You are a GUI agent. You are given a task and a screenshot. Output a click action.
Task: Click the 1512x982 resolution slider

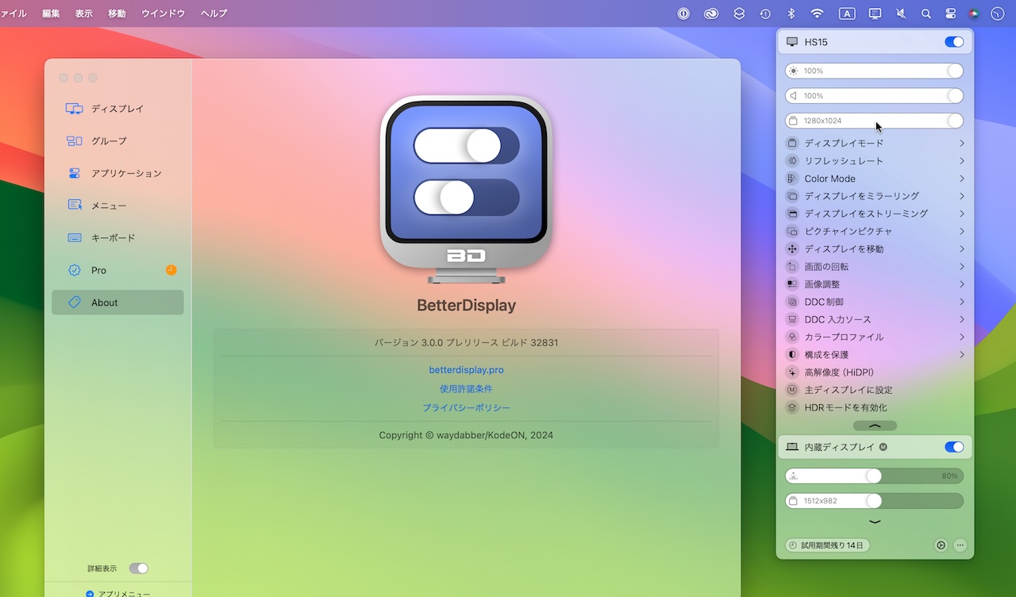(874, 501)
